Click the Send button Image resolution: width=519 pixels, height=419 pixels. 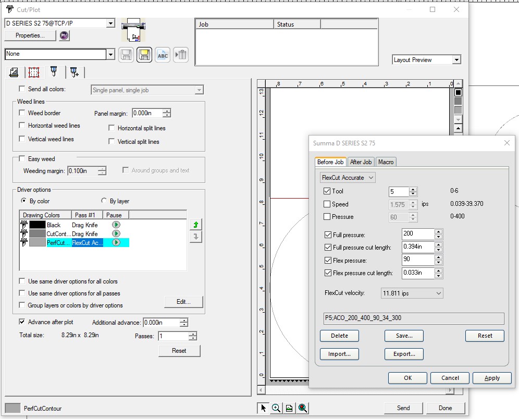pyautogui.click(x=403, y=408)
